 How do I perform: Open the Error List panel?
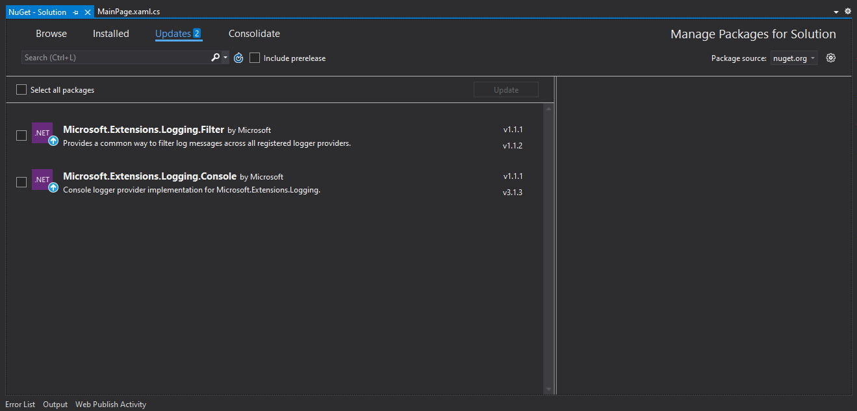(20, 404)
